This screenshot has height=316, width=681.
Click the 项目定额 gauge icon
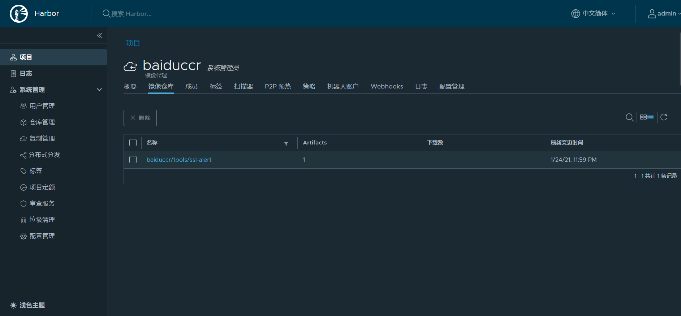pyautogui.click(x=23, y=187)
